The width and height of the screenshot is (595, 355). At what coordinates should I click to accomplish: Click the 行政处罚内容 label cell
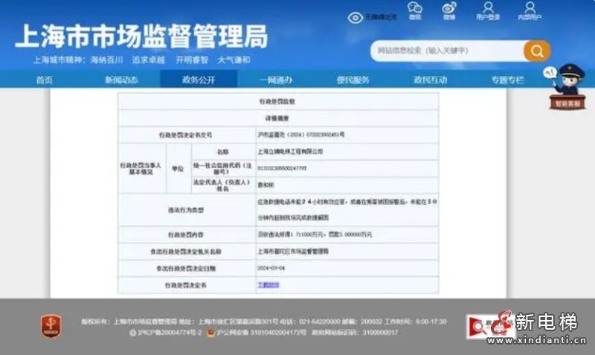click(x=186, y=235)
